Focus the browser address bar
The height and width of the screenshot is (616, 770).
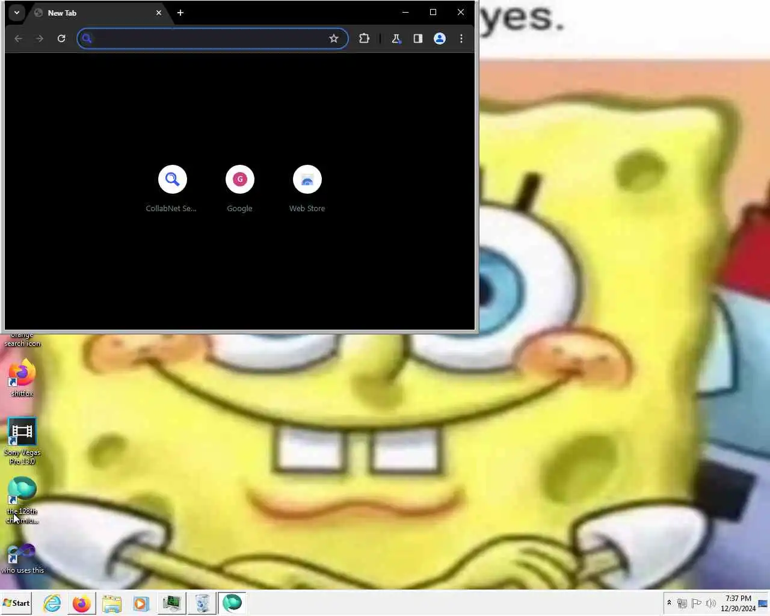(x=212, y=38)
